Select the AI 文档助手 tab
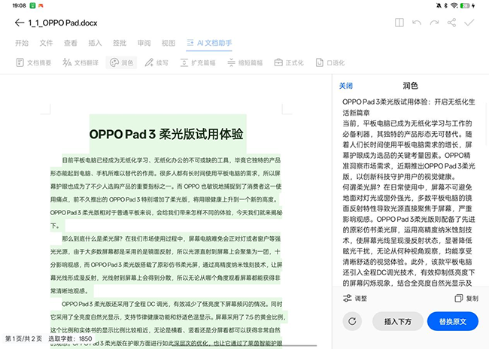 coord(209,43)
